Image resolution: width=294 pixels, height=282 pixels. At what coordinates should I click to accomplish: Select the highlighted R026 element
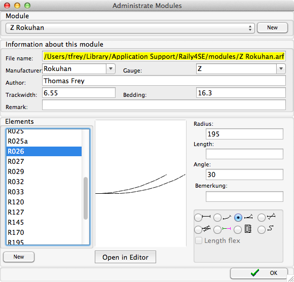pyautogui.click(x=44, y=151)
